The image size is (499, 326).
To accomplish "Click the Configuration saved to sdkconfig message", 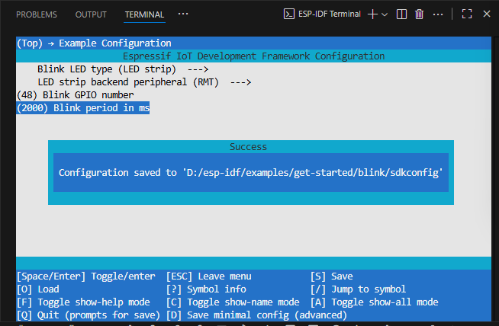I will pos(251,173).
